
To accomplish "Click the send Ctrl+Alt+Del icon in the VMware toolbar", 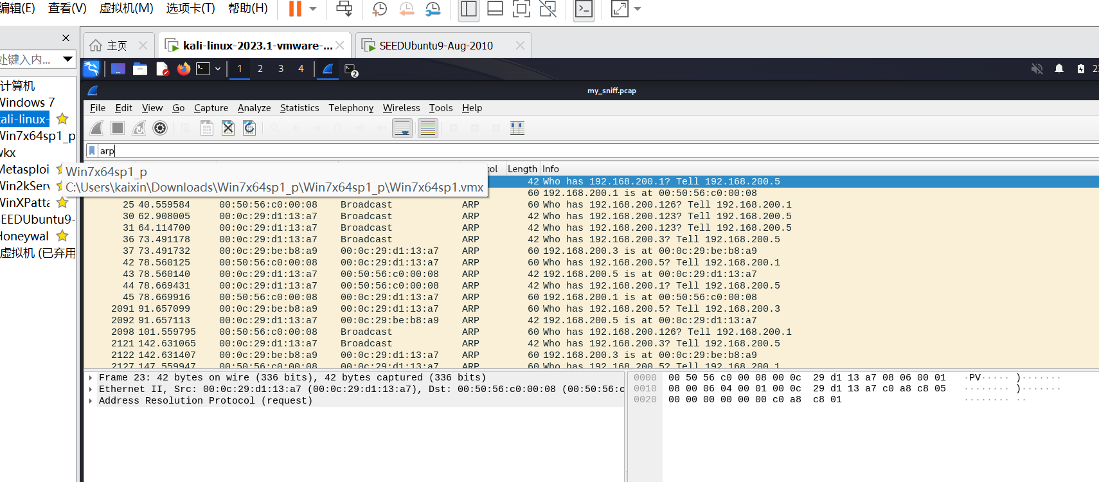I will pyautogui.click(x=344, y=9).
